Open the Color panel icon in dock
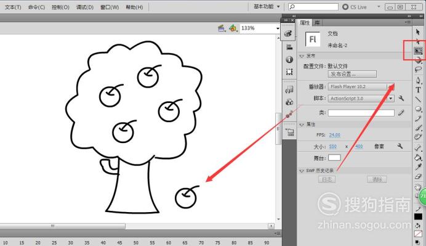This screenshot has width=426, height=246. pyautogui.click(x=288, y=33)
